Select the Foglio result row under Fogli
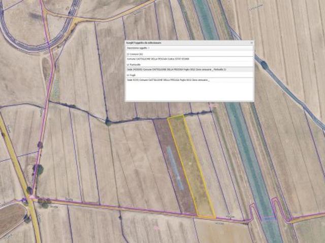The height and width of the screenshot is (243, 325). coord(169,80)
